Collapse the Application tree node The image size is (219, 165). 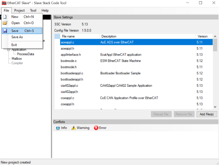[x=9, y=50]
